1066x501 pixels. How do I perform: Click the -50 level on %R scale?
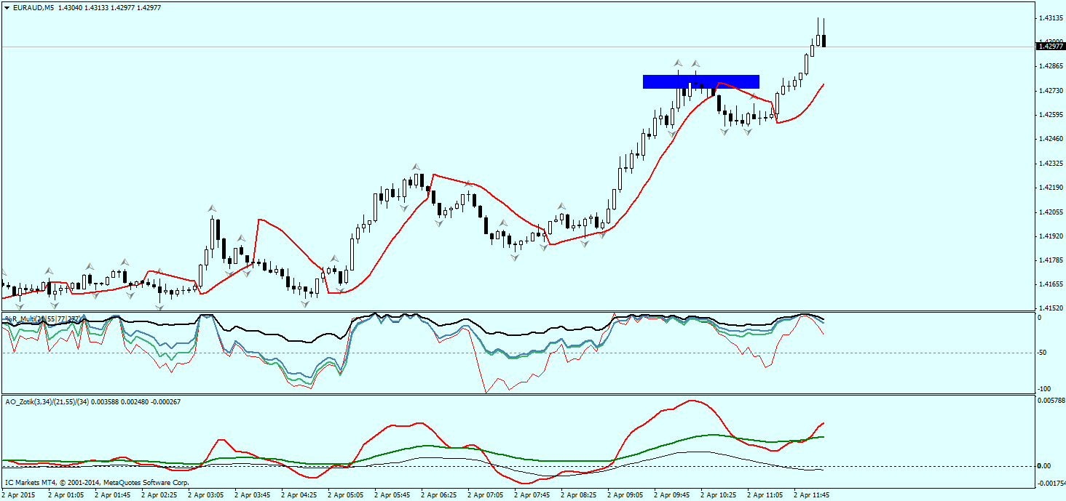click(1043, 353)
